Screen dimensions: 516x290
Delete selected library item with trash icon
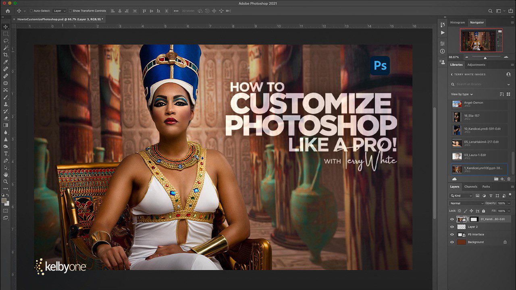509,179
